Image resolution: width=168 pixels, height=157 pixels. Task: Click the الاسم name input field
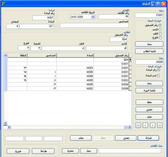tap(107, 48)
